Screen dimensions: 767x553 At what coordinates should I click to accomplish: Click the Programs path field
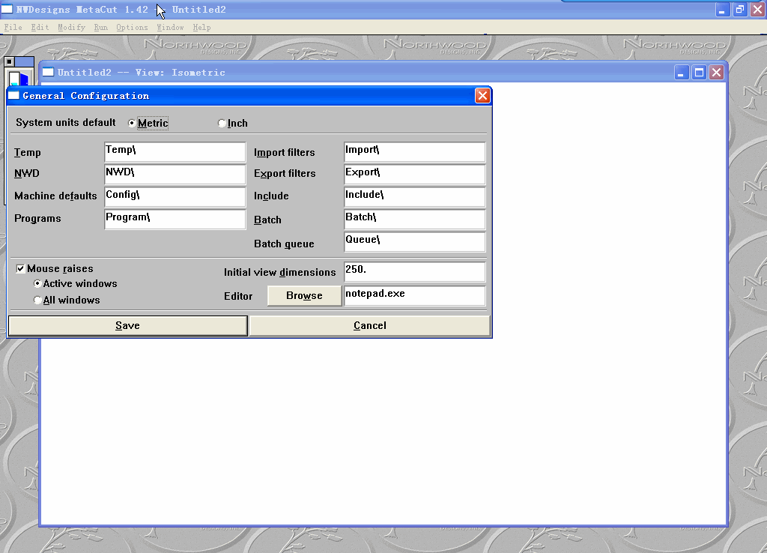pyautogui.click(x=175, y=220)
